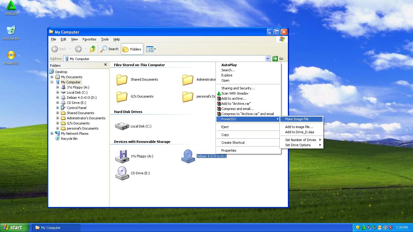Open the Help menu
The height and width of the screenshot is (232, 413).
pyautogui.click(x=116, y=39)
